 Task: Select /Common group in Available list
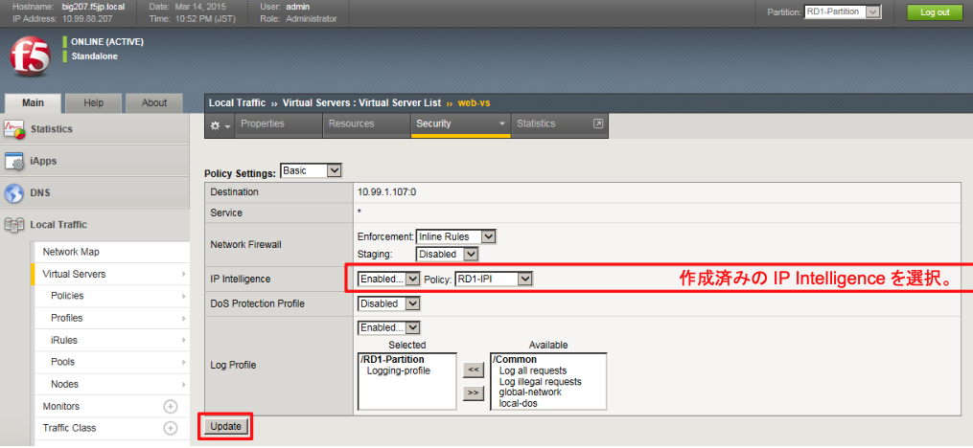515,360
